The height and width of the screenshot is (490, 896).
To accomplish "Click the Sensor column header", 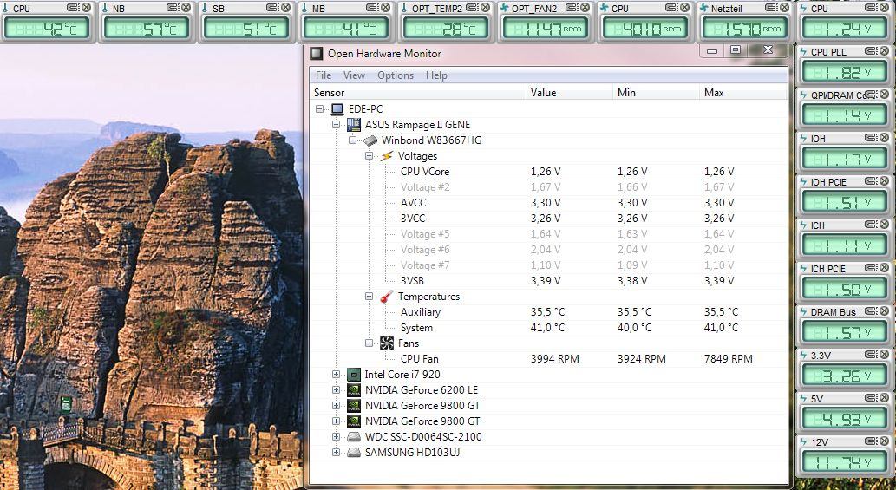I will point(418,93).
